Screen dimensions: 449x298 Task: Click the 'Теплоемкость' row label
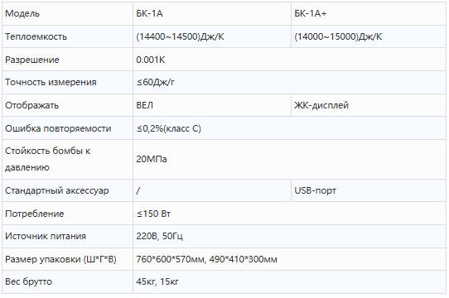[36, 36]
